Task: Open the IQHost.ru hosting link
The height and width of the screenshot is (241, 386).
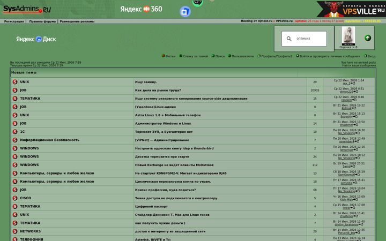Action: click(265, 21)
